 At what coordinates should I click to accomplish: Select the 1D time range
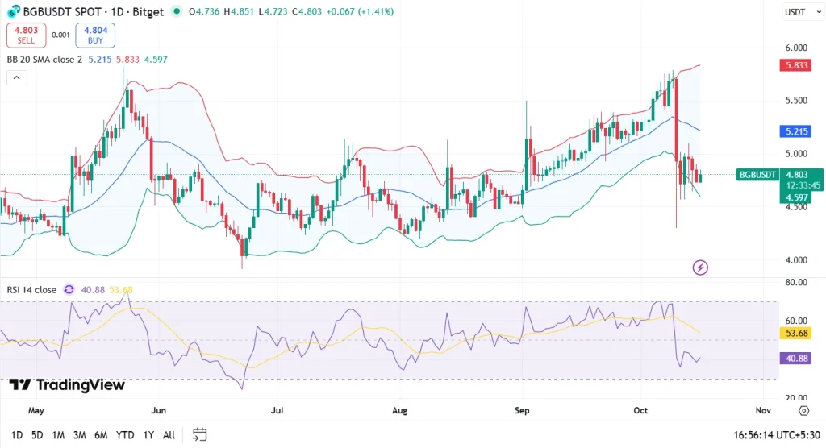click(15, 435)
